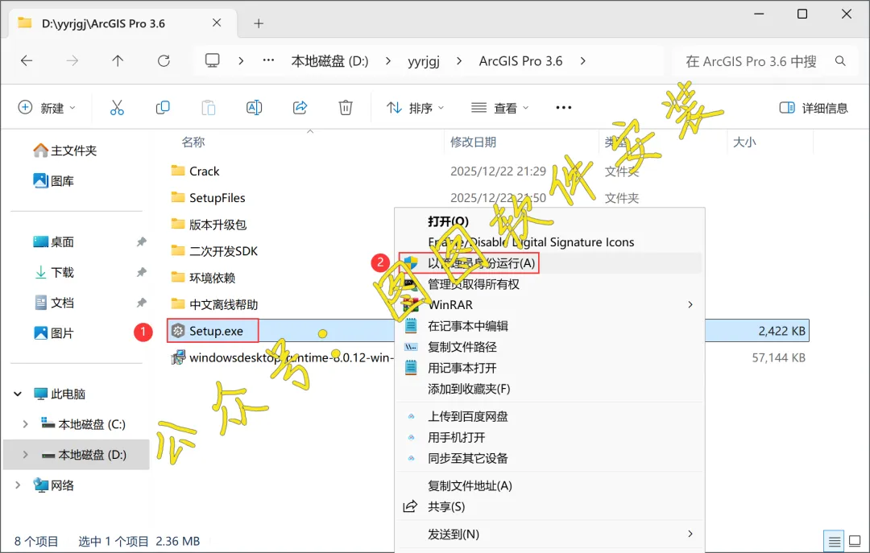Open 桌面 quick access item

pyautogui.click(x=54, y=241)
